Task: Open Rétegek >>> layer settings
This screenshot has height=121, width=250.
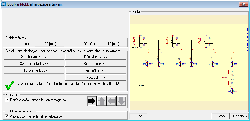Action: (96, 78)
